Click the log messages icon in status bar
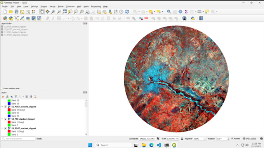This screenshot has width=264, height=148. (x=261, y=139)
